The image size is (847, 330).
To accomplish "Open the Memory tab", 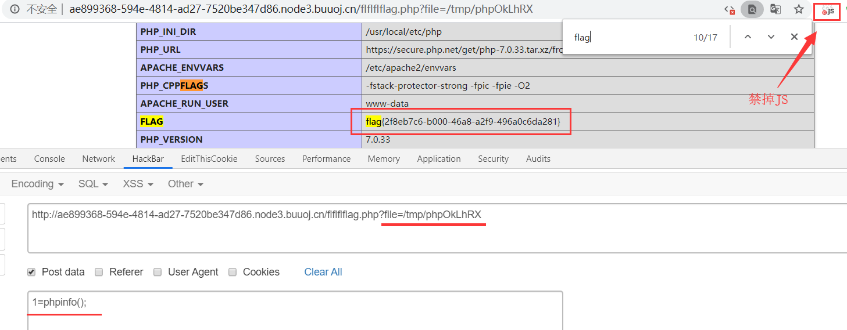I will tap(384, 158).
